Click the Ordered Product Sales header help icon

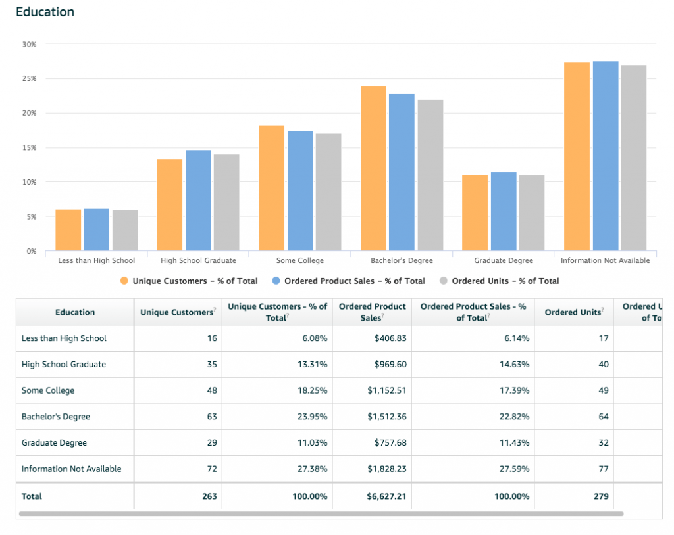(382, 315)
